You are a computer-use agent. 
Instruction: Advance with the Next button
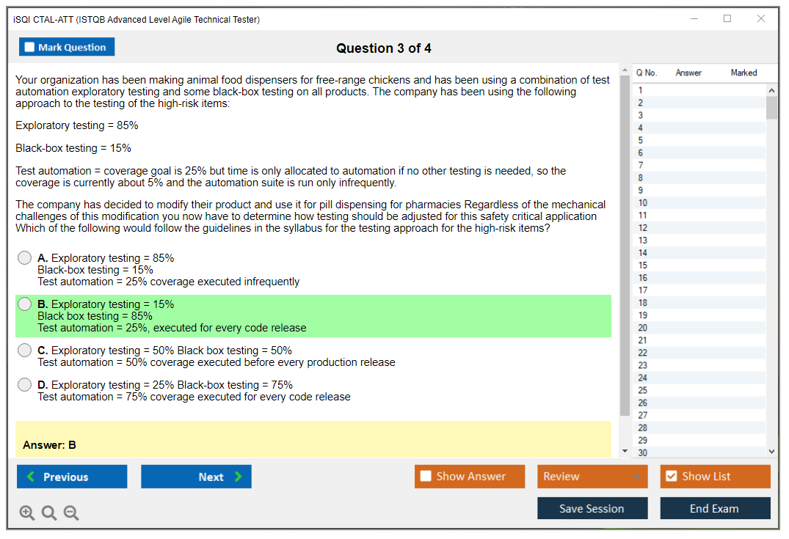tap(196, 477)
